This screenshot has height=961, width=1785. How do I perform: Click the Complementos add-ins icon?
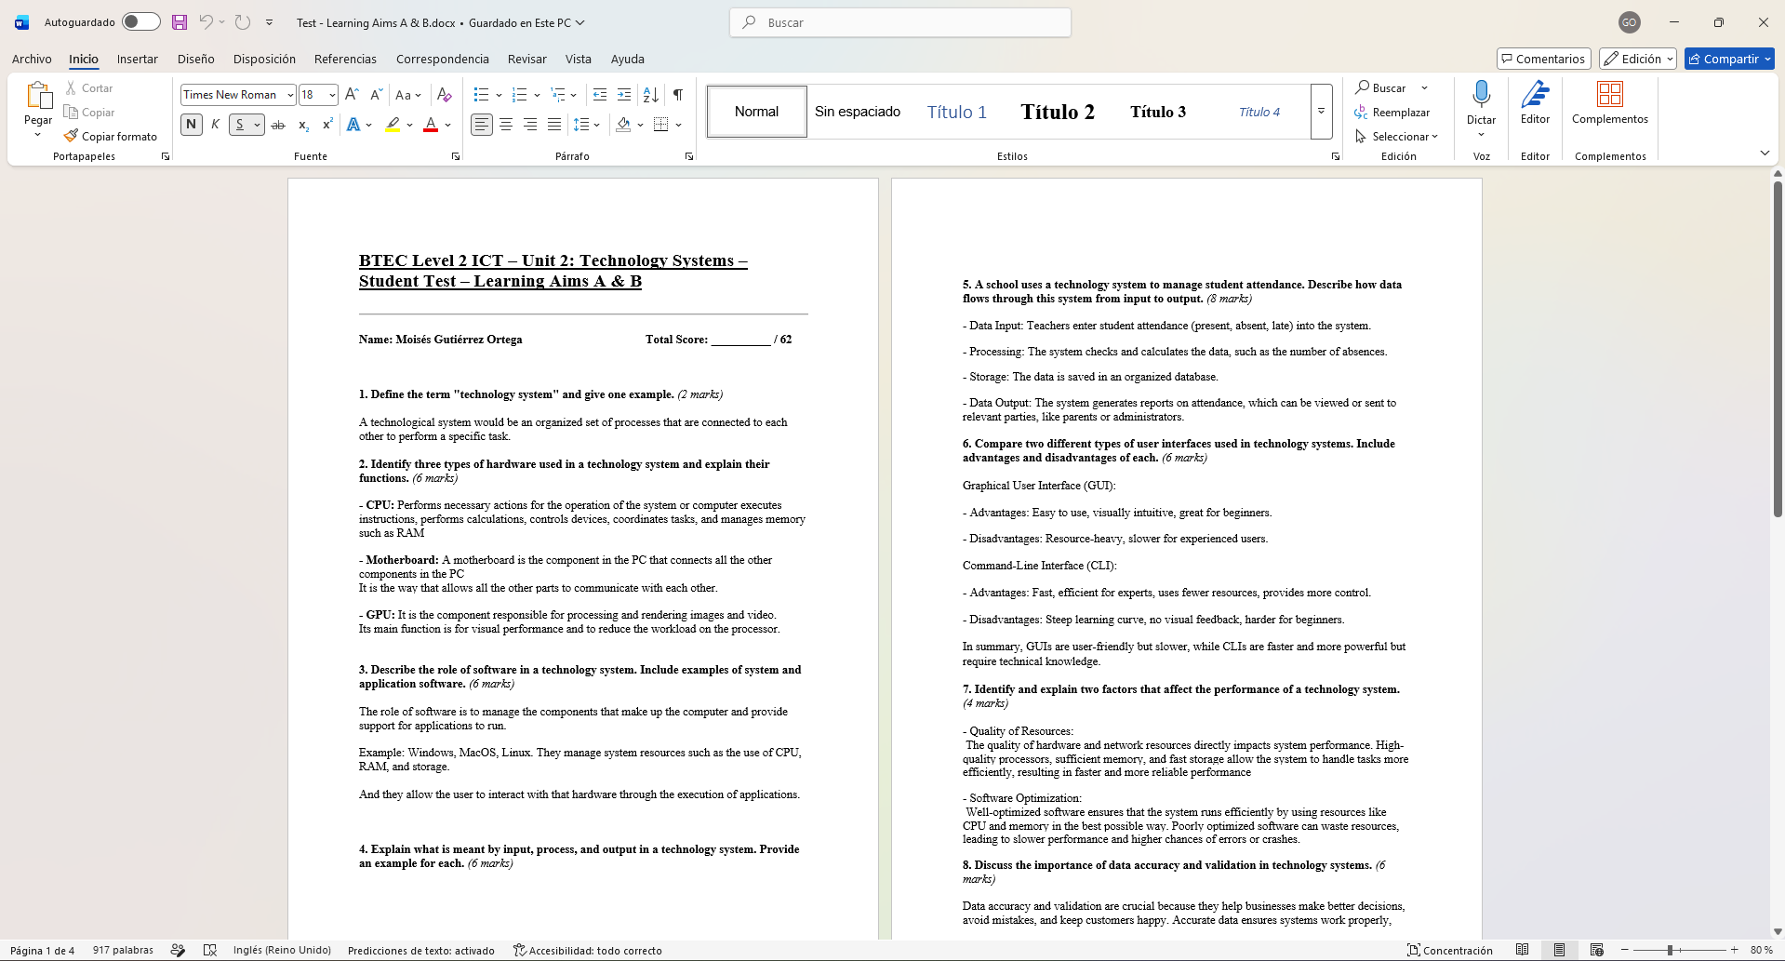(1609, 94)
